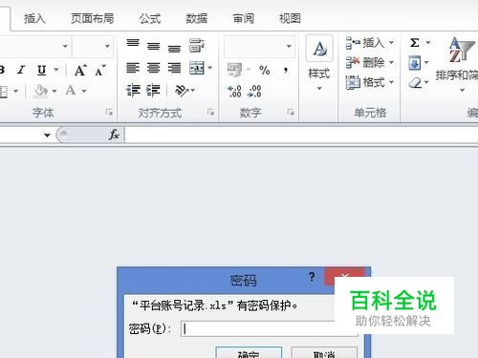478x358 pixels.
Task: Expand the name box dropdown arrow
Action: coord(47,136)
